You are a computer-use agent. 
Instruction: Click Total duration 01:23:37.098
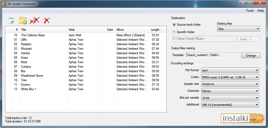click(x=23, y=122)
